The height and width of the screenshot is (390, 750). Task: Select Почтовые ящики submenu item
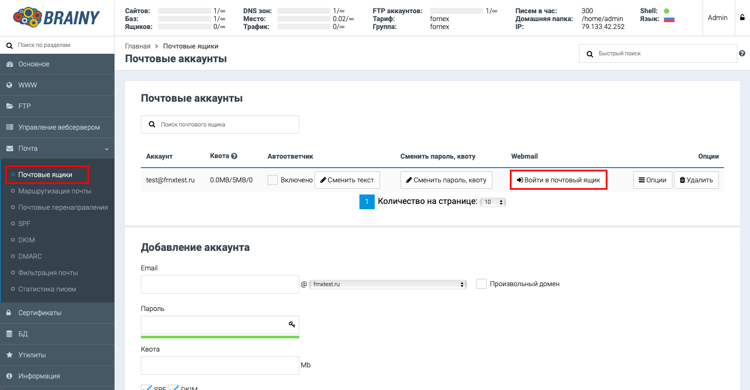[45, 174]
